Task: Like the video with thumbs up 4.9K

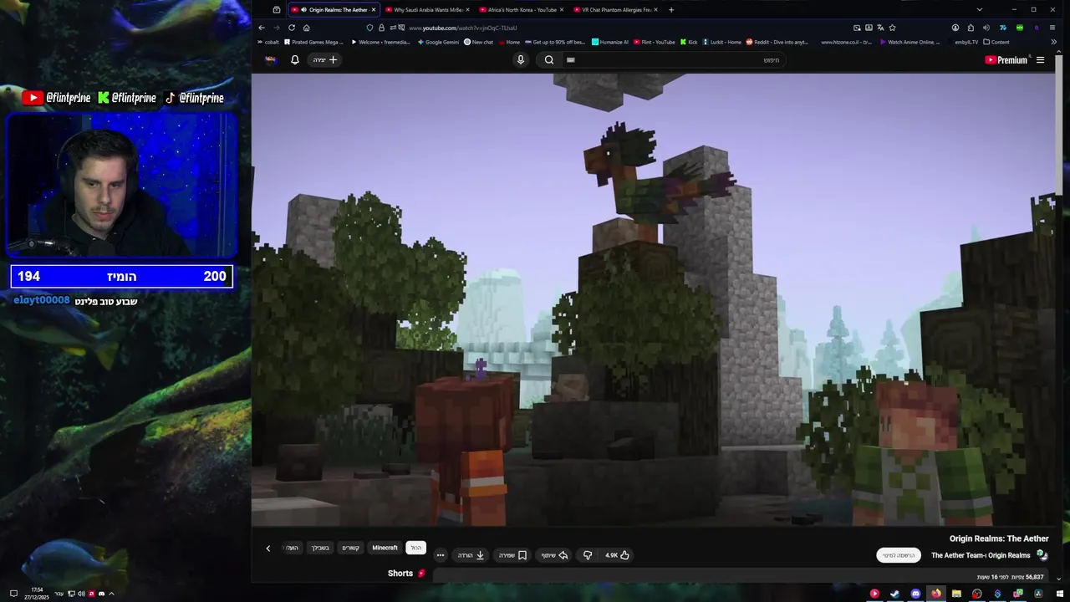Action: coord(617,555)
